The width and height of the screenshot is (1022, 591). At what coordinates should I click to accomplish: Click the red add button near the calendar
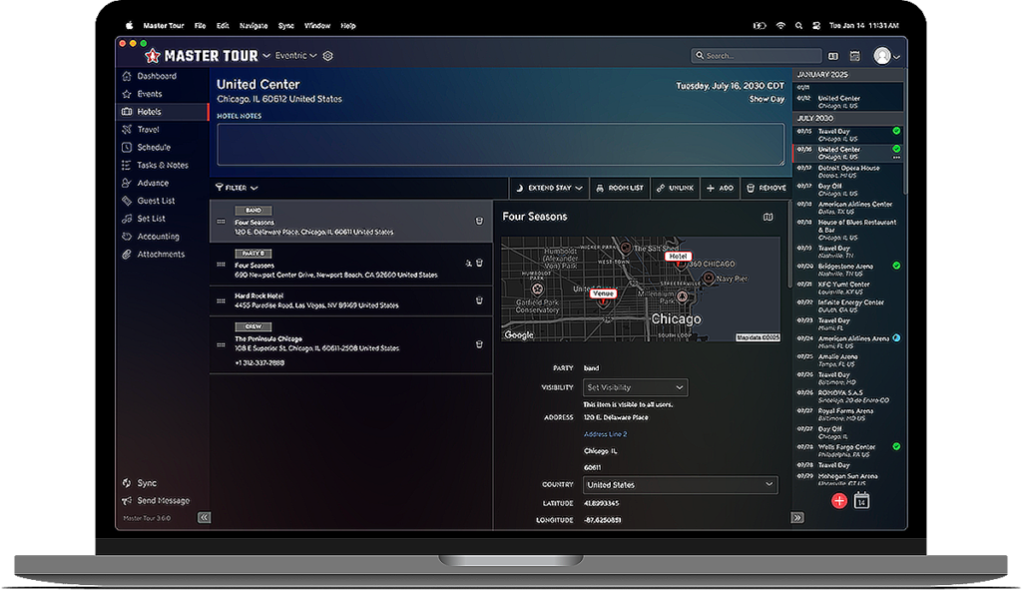click(839, 501)
